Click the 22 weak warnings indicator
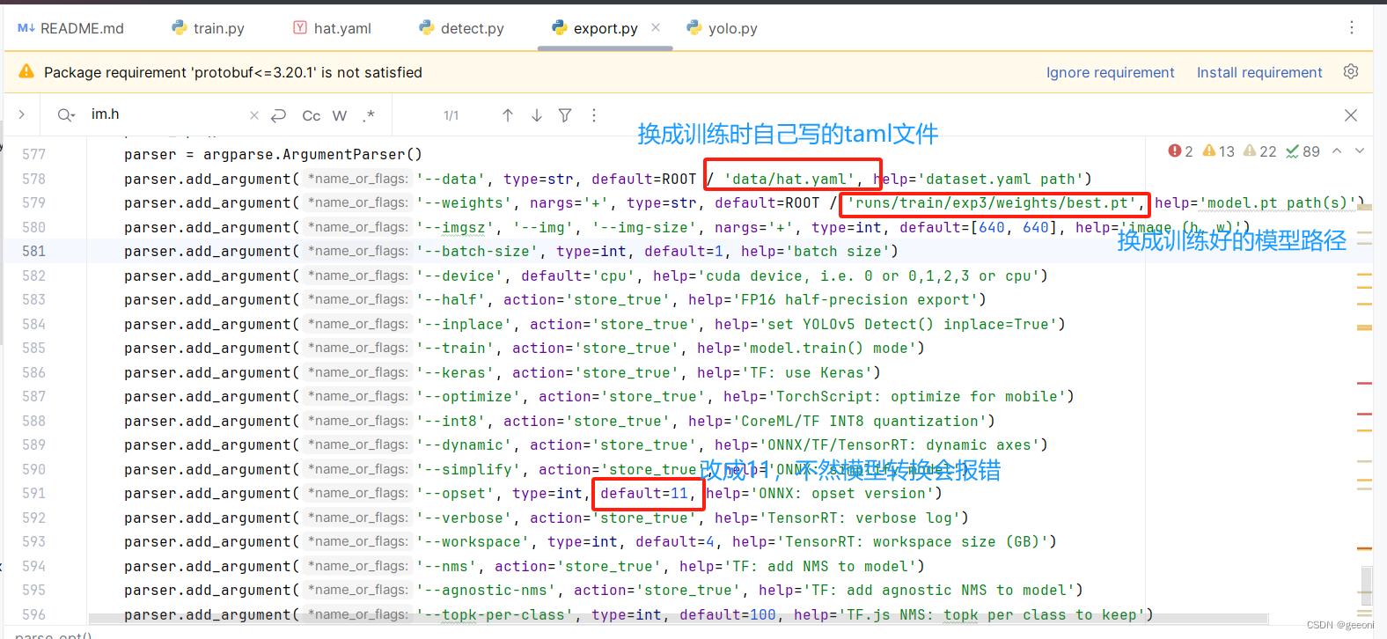 click(x=1259, y=151)
